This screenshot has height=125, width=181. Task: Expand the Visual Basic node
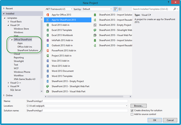(x=8, y=21)
